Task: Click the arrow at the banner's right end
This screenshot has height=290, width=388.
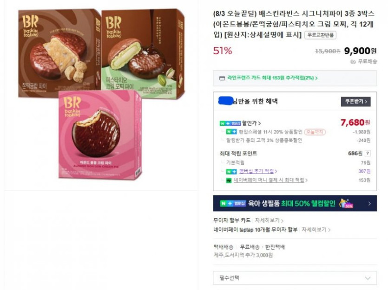Action: tap(369, 204)
